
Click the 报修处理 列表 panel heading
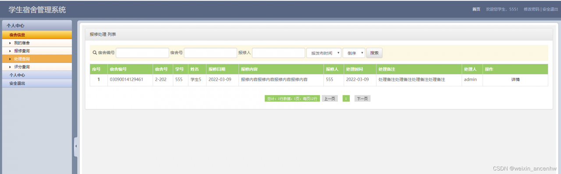pos(103,34)
